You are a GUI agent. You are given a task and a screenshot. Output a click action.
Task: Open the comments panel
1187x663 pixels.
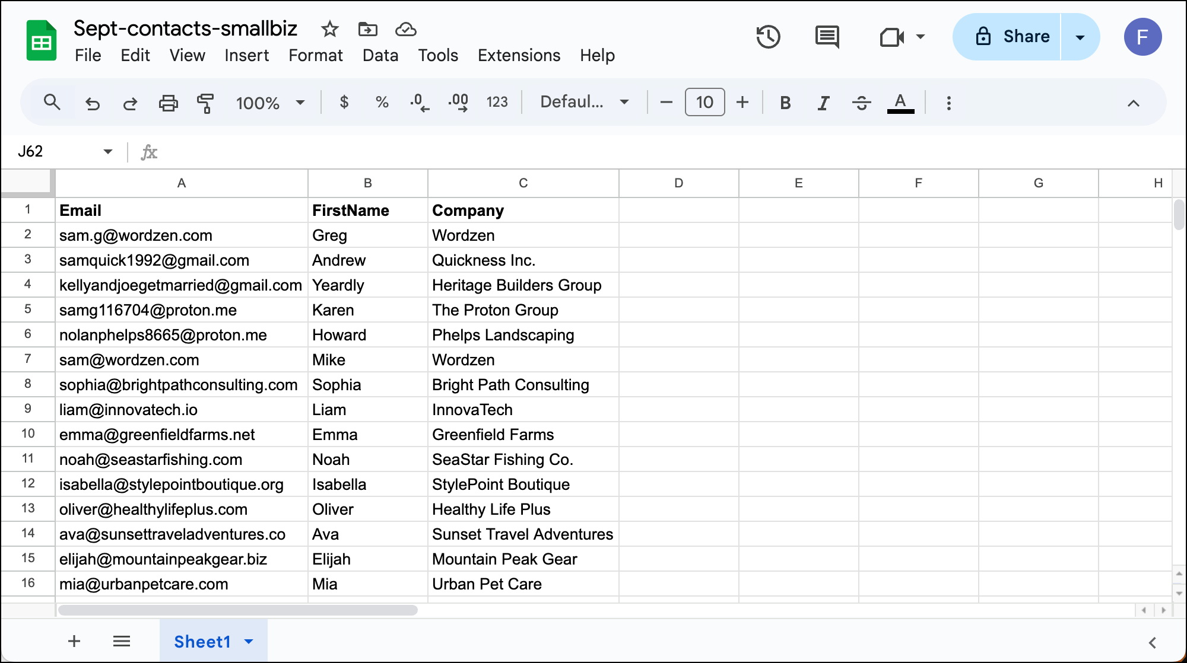tap(826, 37)
